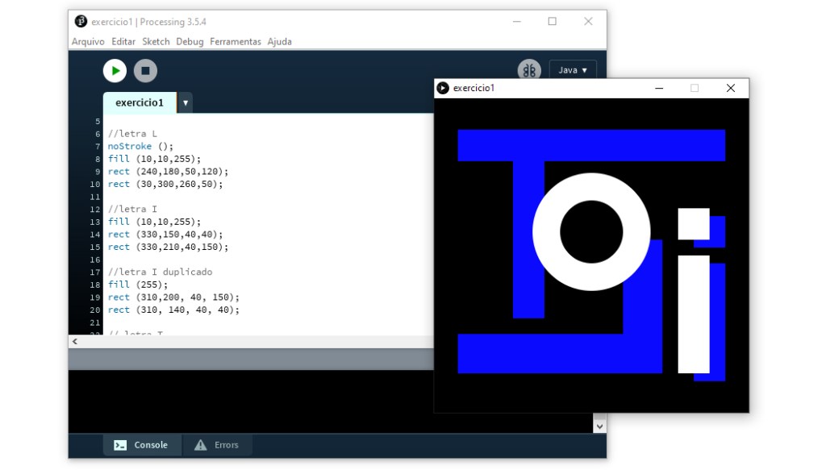Click the Processing logo in the title bar
This screenshot has height=470, width=826.
coord(81,22)
